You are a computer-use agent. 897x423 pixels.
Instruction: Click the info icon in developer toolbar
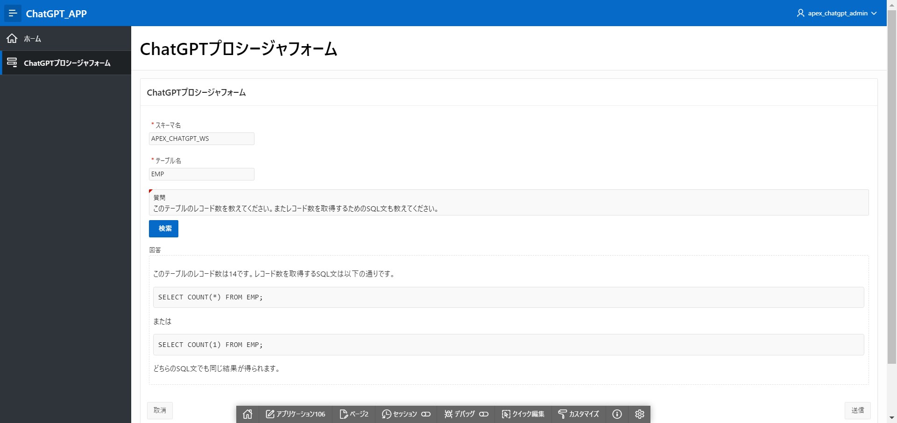click(x=617, y=414)
